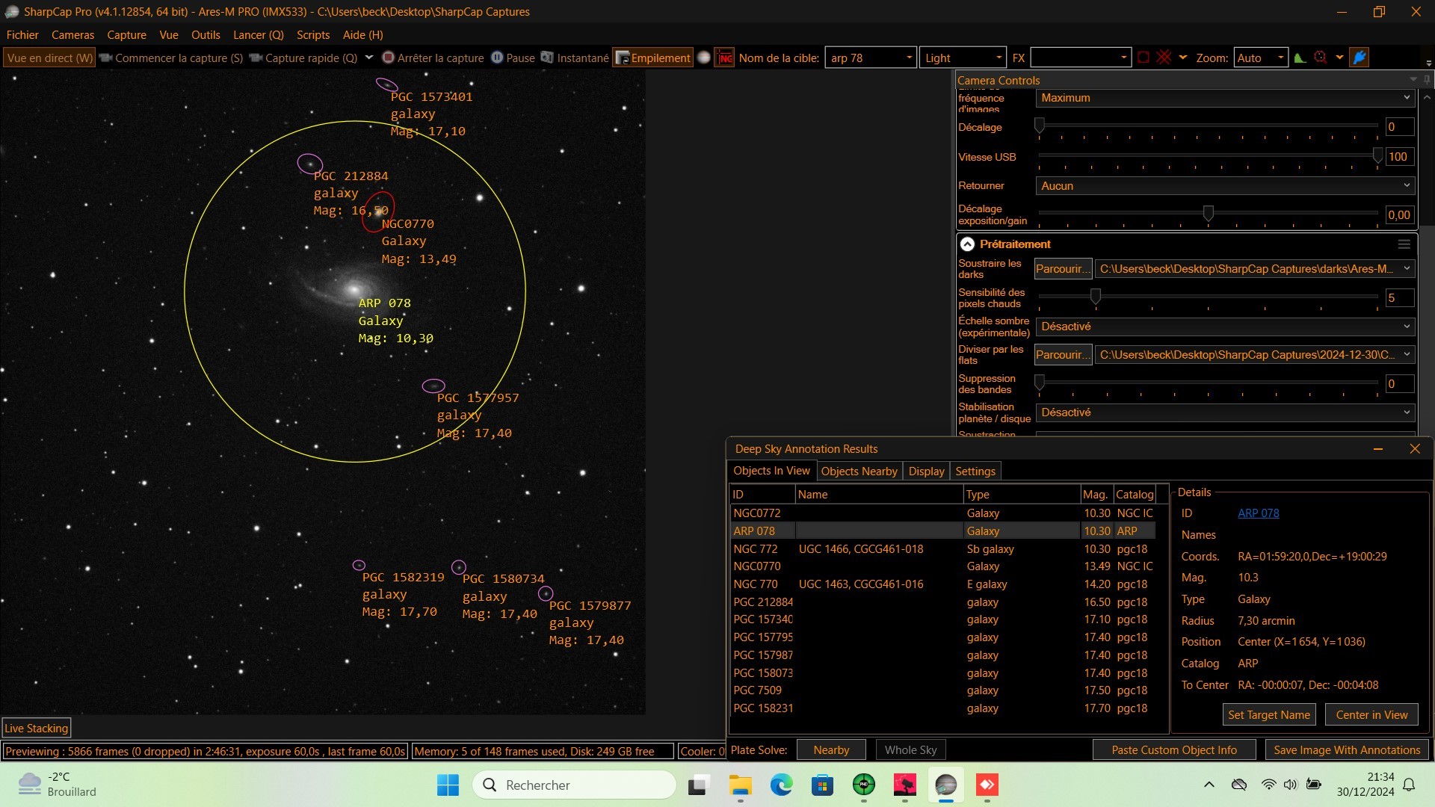Click the Décalage exposition/gain slider
Viewport: 1435px width, 807px height.
point(1208,214)
